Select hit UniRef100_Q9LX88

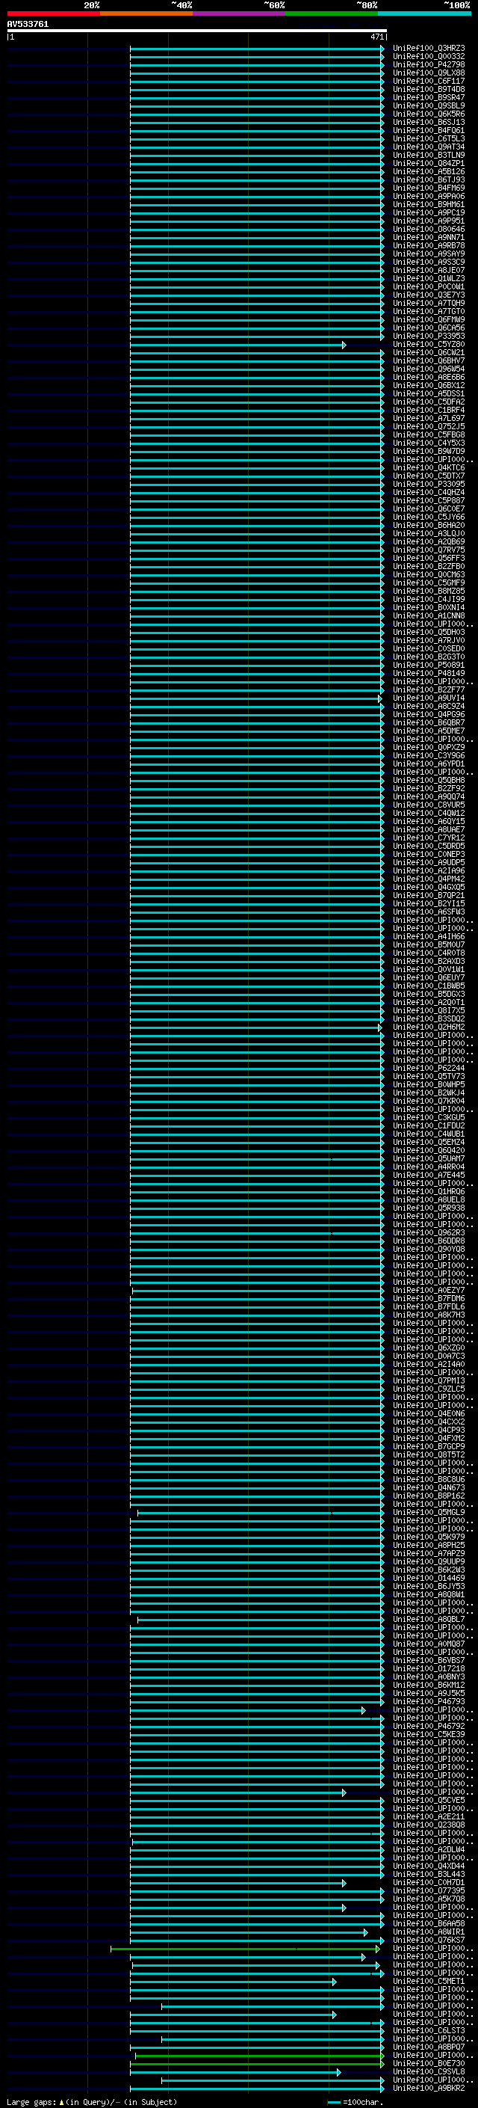(428, 73)
